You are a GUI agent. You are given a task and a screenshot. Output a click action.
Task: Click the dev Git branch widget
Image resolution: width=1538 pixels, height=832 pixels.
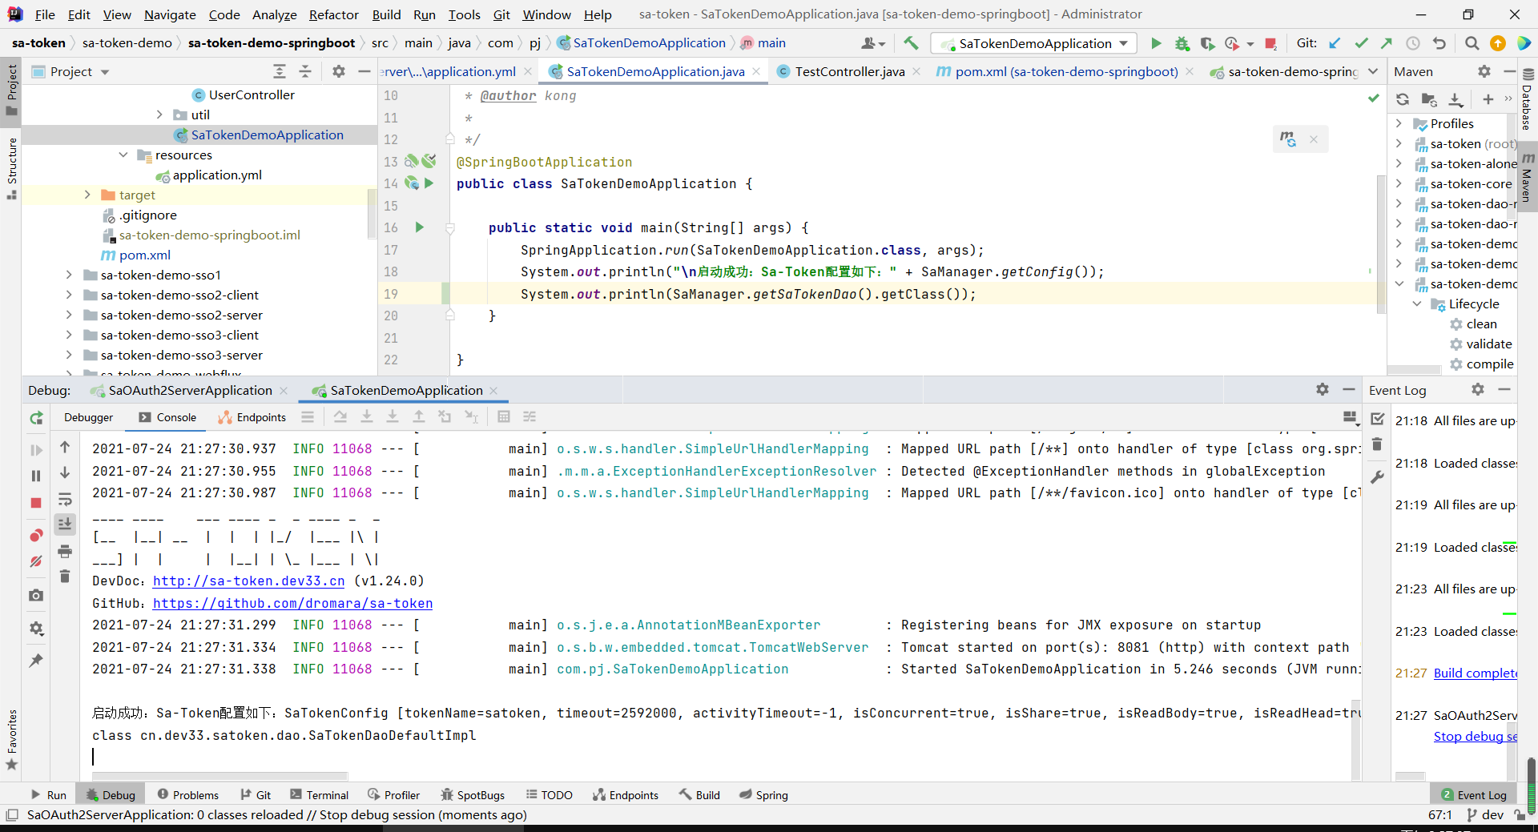coord(1484,815)
